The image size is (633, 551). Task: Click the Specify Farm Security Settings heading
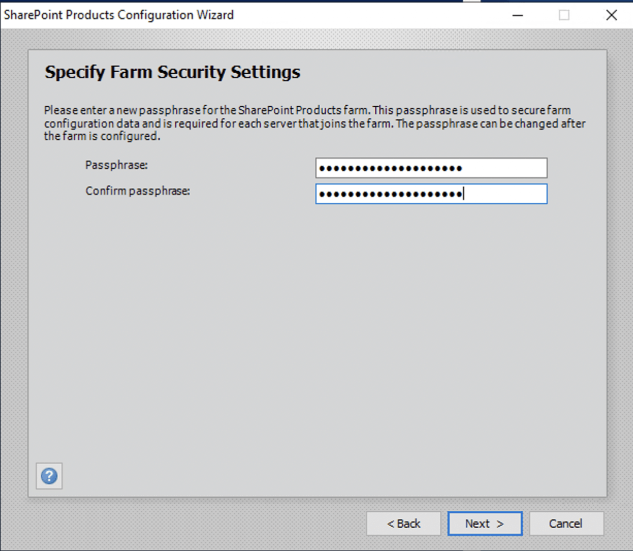tap(172, 72)
